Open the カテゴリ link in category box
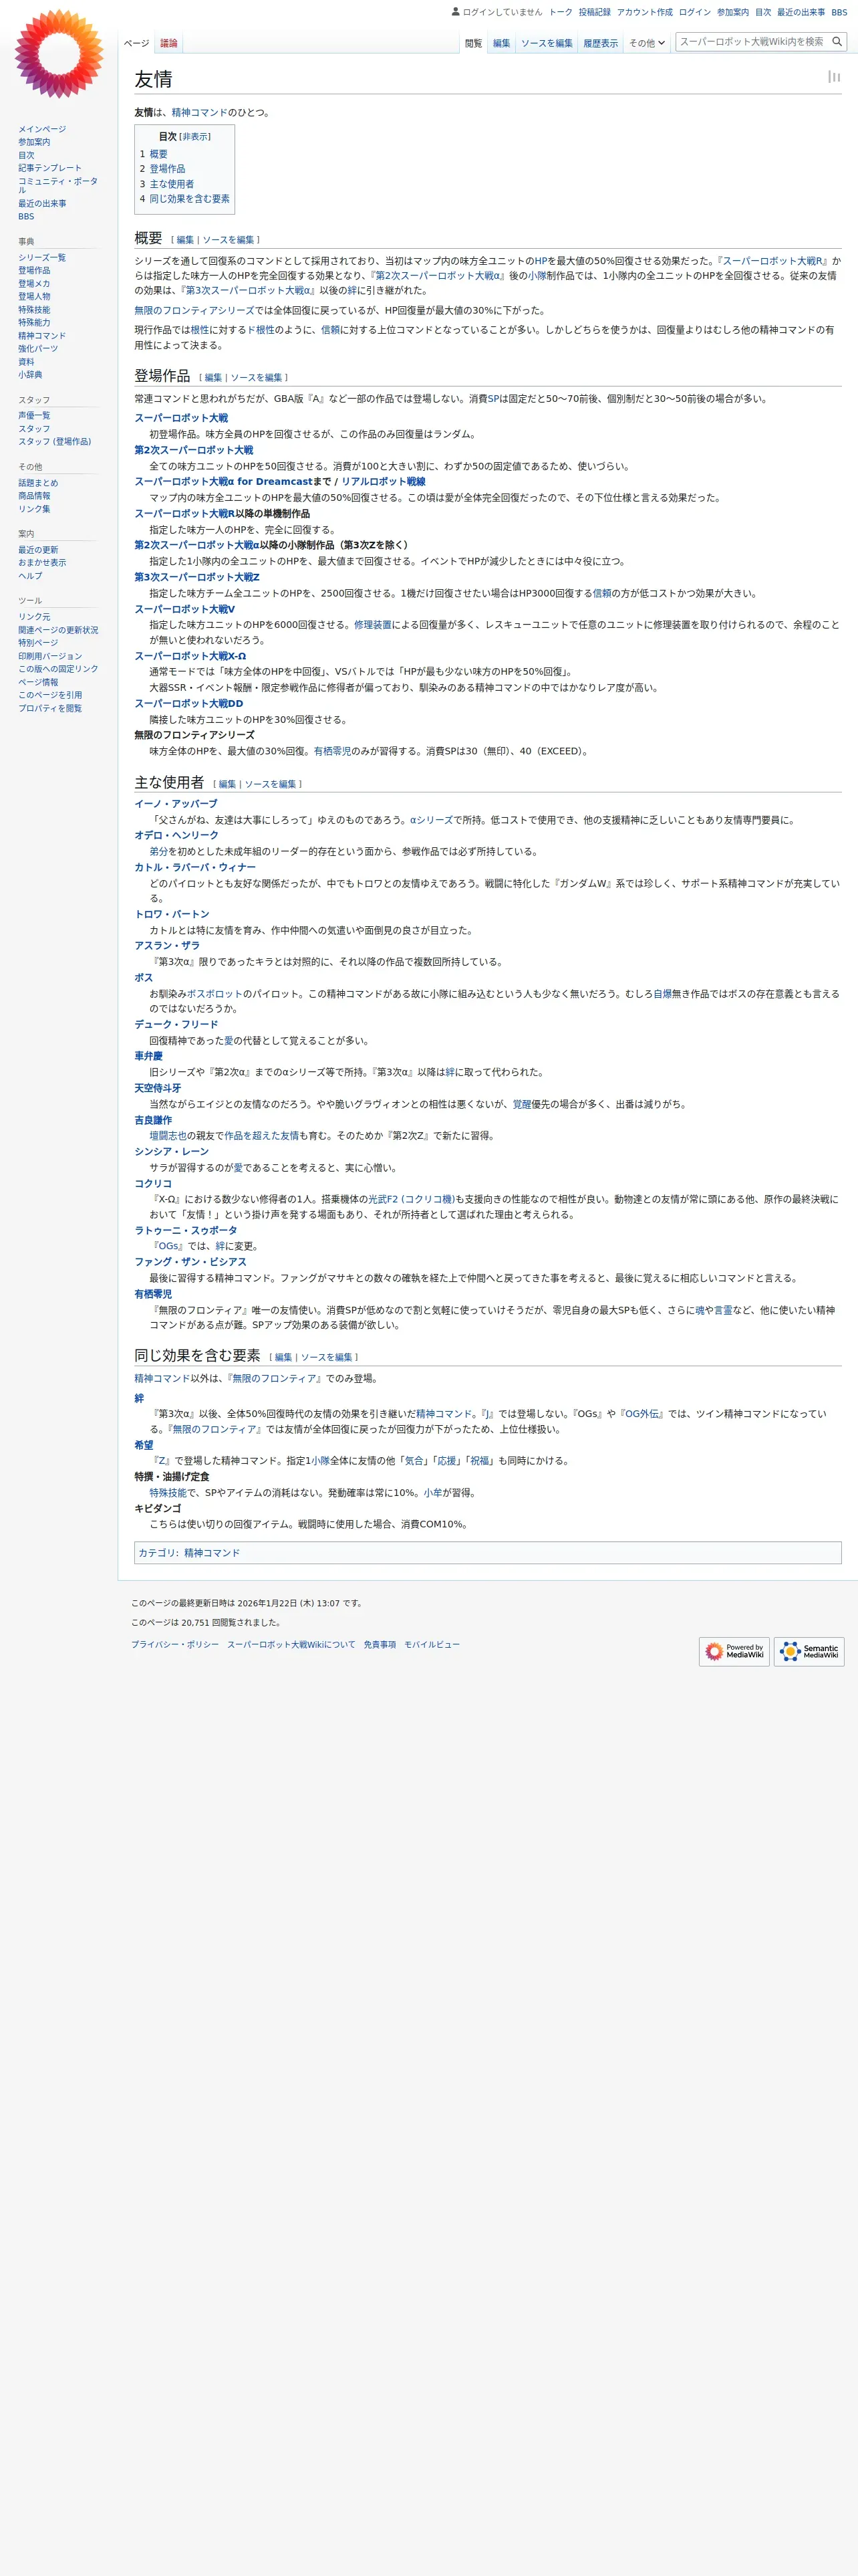Screen dimensions: 858x2576 tap(157, 1553)
